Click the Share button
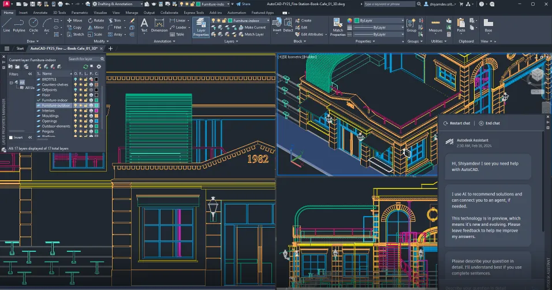This screenshot has height=290, width=552. tap(243, 4)
